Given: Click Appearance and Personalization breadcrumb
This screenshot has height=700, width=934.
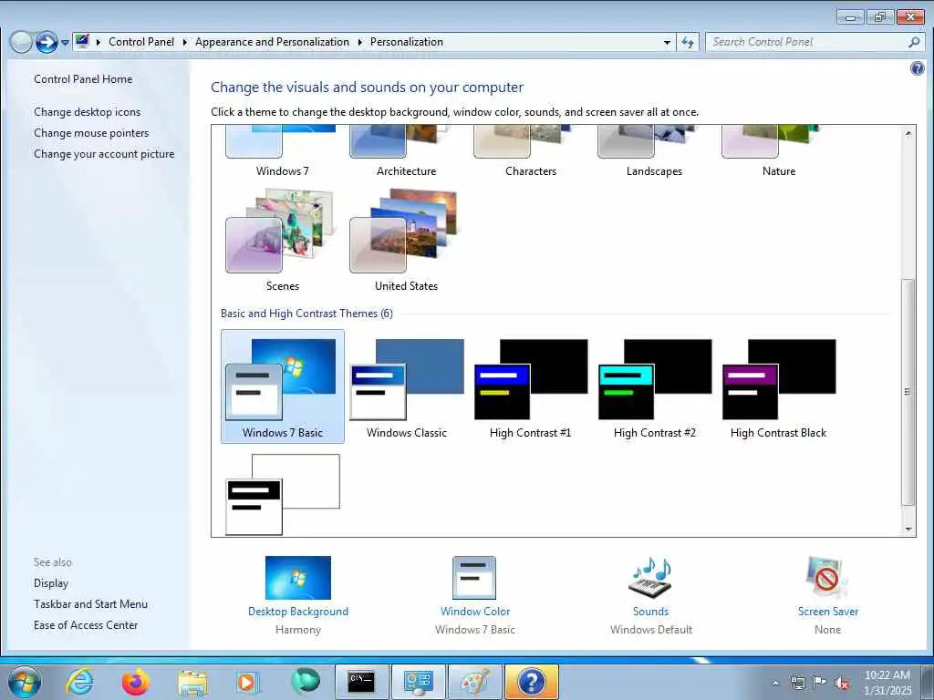Looking at the screenshot, I should point(272,42).
